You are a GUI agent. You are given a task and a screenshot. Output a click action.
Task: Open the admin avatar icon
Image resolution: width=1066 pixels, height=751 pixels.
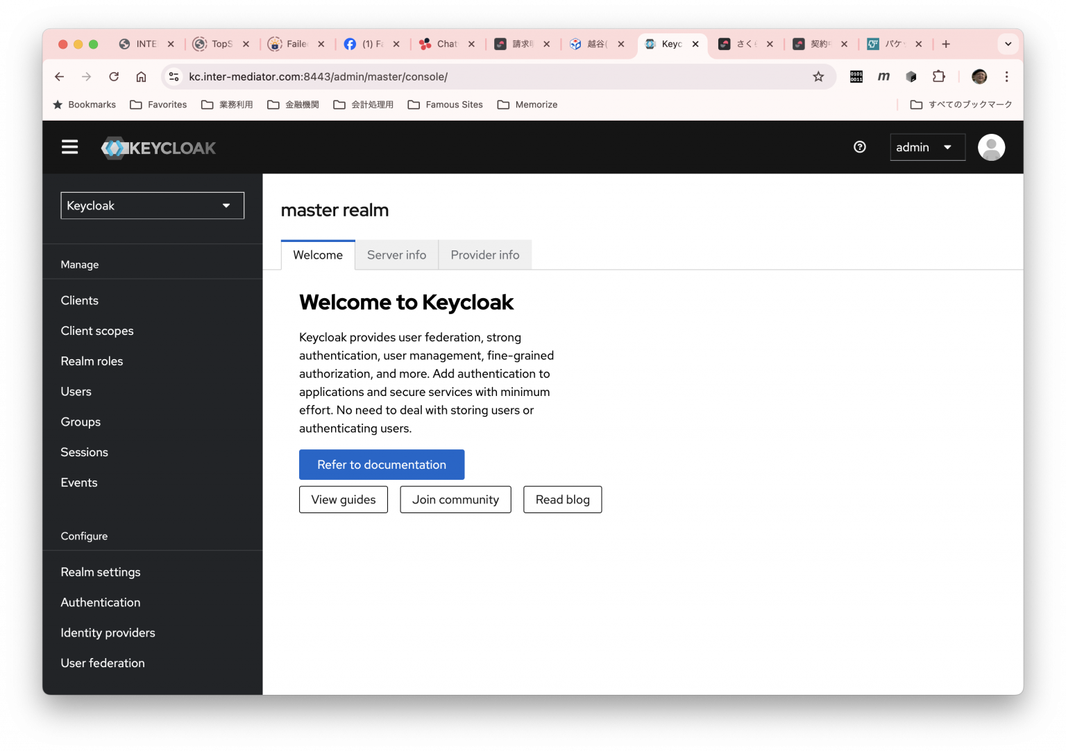pos(991,147)
